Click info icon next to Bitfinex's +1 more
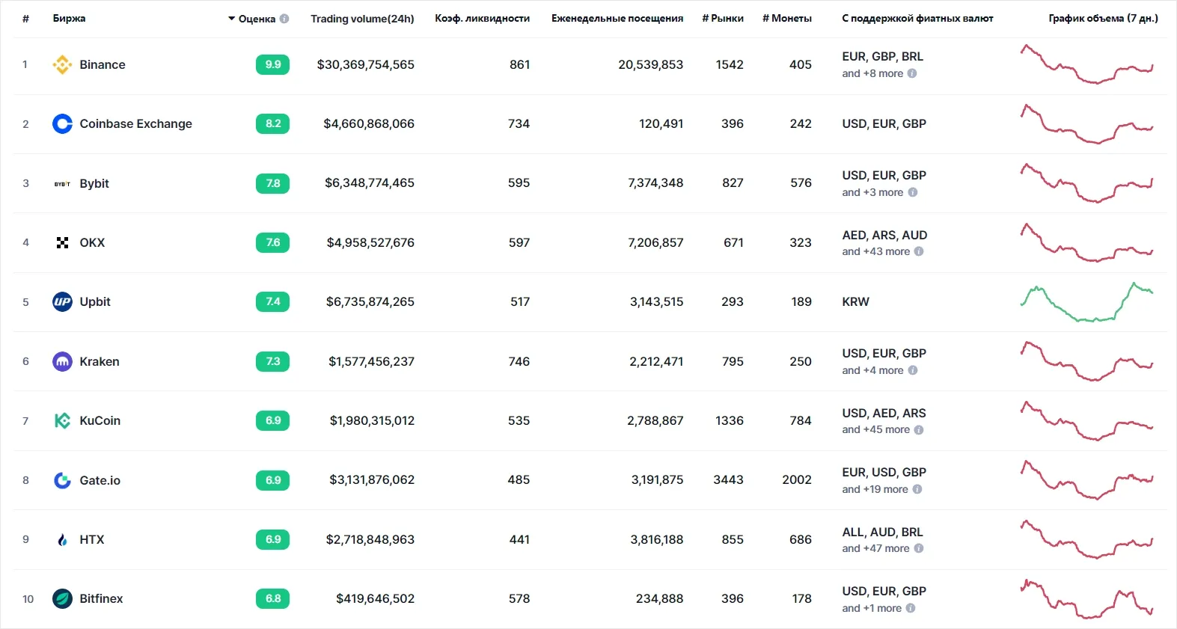Screen dimensions: 1177x629 tap(911, 608)
